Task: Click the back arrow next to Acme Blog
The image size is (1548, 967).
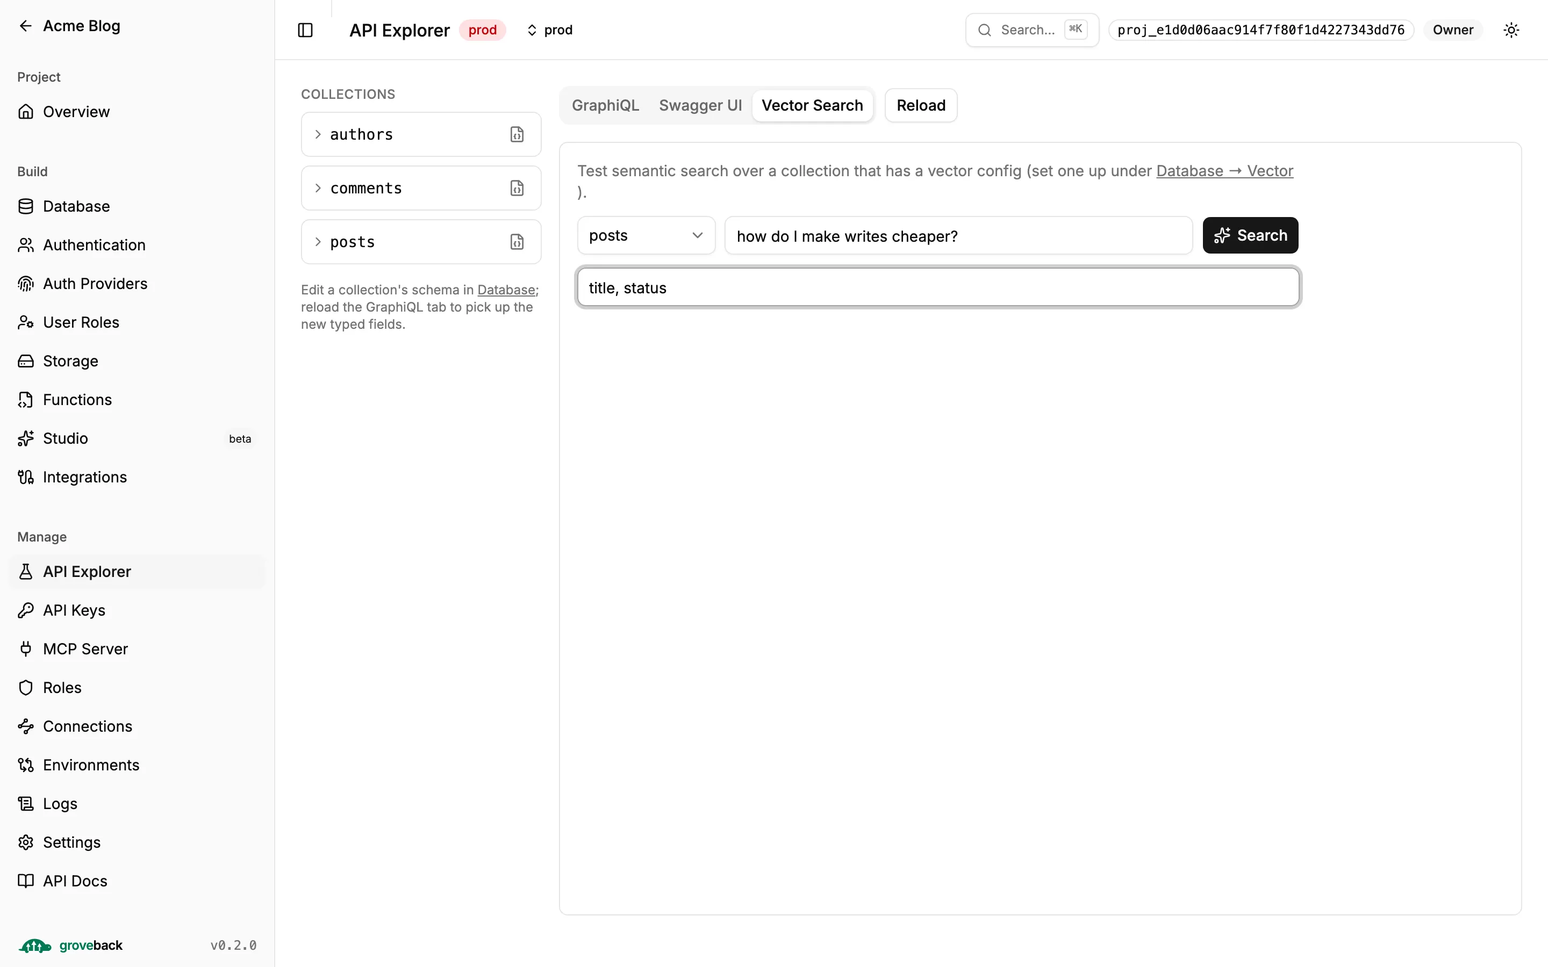Action: coord(26,26)
